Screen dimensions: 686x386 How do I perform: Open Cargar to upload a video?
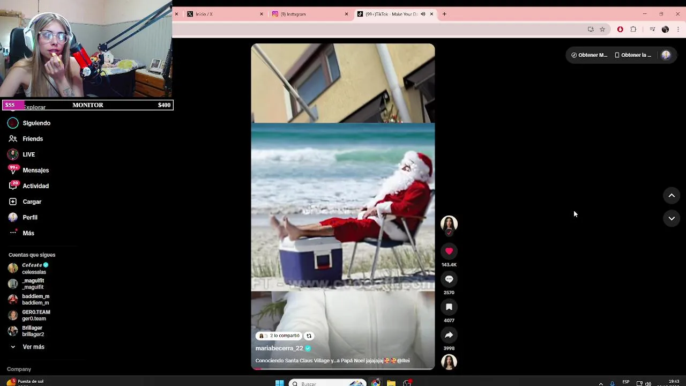coord(32,202)
